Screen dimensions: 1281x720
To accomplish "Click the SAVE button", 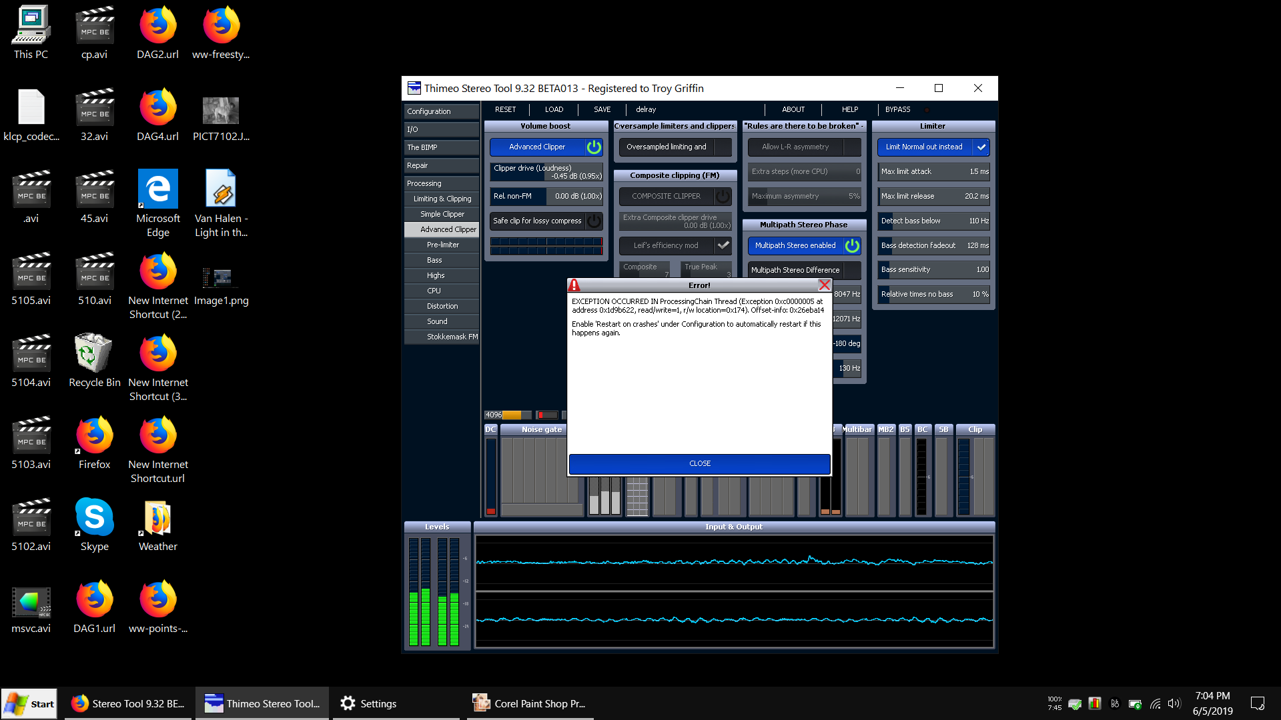I will click(602, 109).
